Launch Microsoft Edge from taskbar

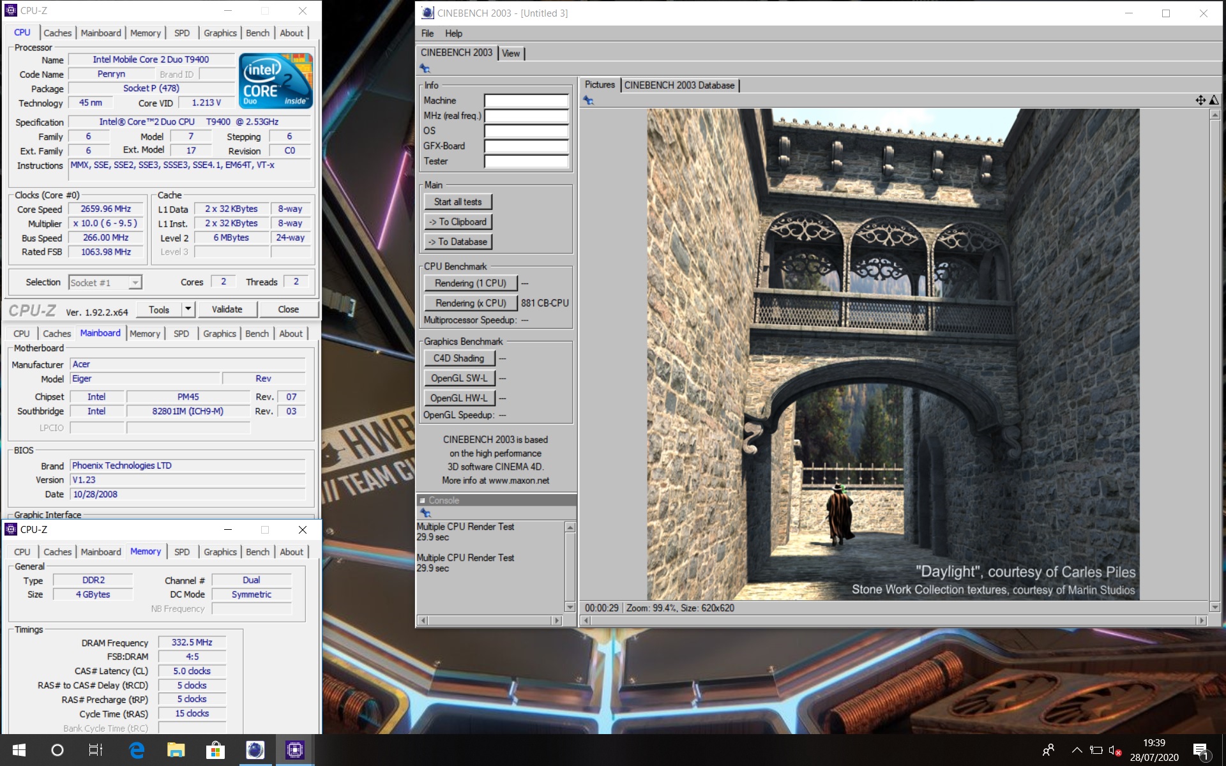click(137, 750)
